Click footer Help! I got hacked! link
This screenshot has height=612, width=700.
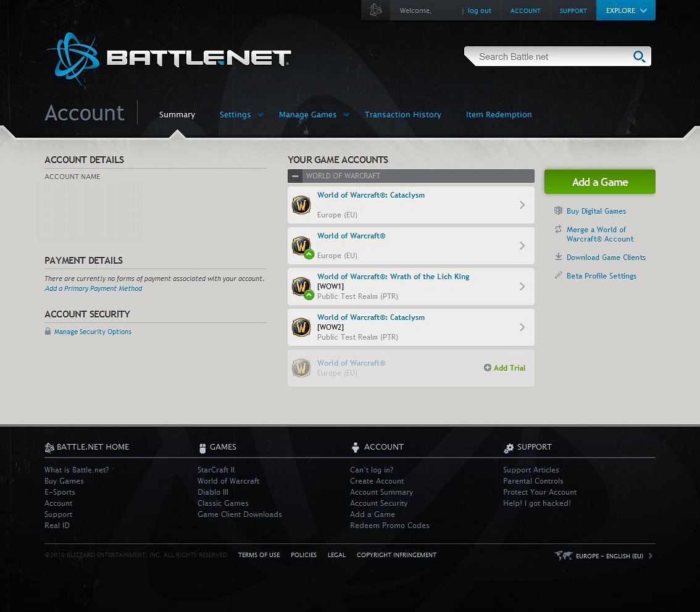[x=536, y=503]
